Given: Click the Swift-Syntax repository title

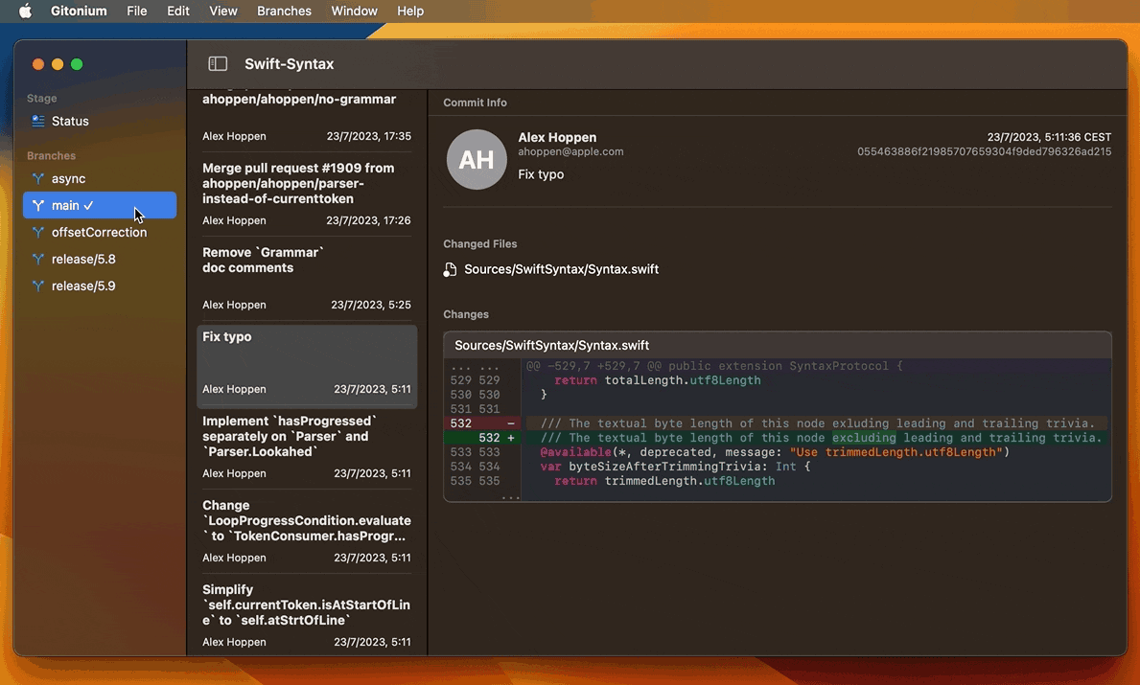Looking at the screenshot, I should (x=290, y=64).
